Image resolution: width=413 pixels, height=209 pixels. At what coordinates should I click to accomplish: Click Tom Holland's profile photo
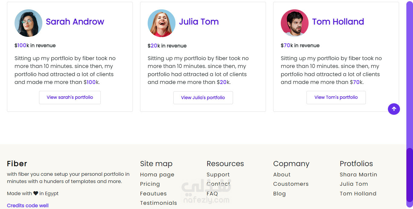295,23
